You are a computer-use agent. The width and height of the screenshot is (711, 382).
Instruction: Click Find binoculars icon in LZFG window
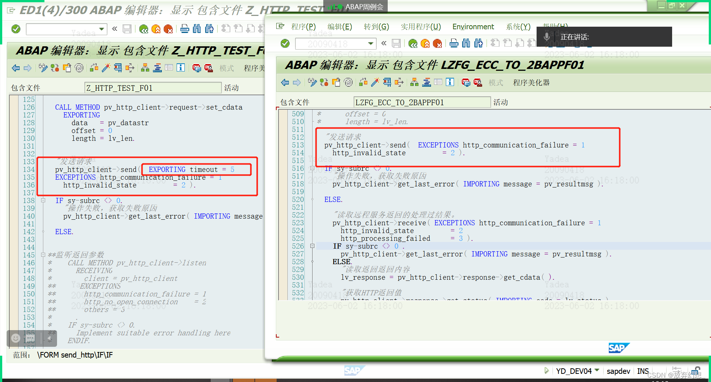pyautogui.click(x=466, y=44)
